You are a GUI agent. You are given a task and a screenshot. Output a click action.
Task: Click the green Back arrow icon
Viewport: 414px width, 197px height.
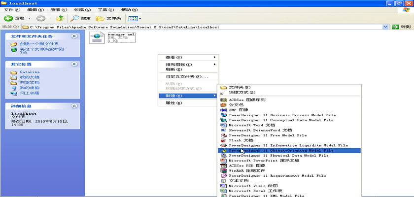tap(8, 18)
